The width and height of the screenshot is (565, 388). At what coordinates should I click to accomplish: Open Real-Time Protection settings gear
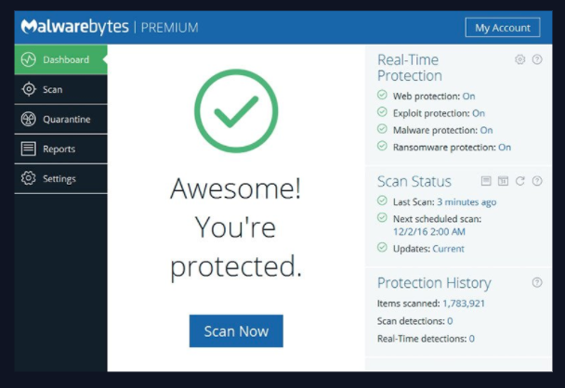click(x=520, y=60)
